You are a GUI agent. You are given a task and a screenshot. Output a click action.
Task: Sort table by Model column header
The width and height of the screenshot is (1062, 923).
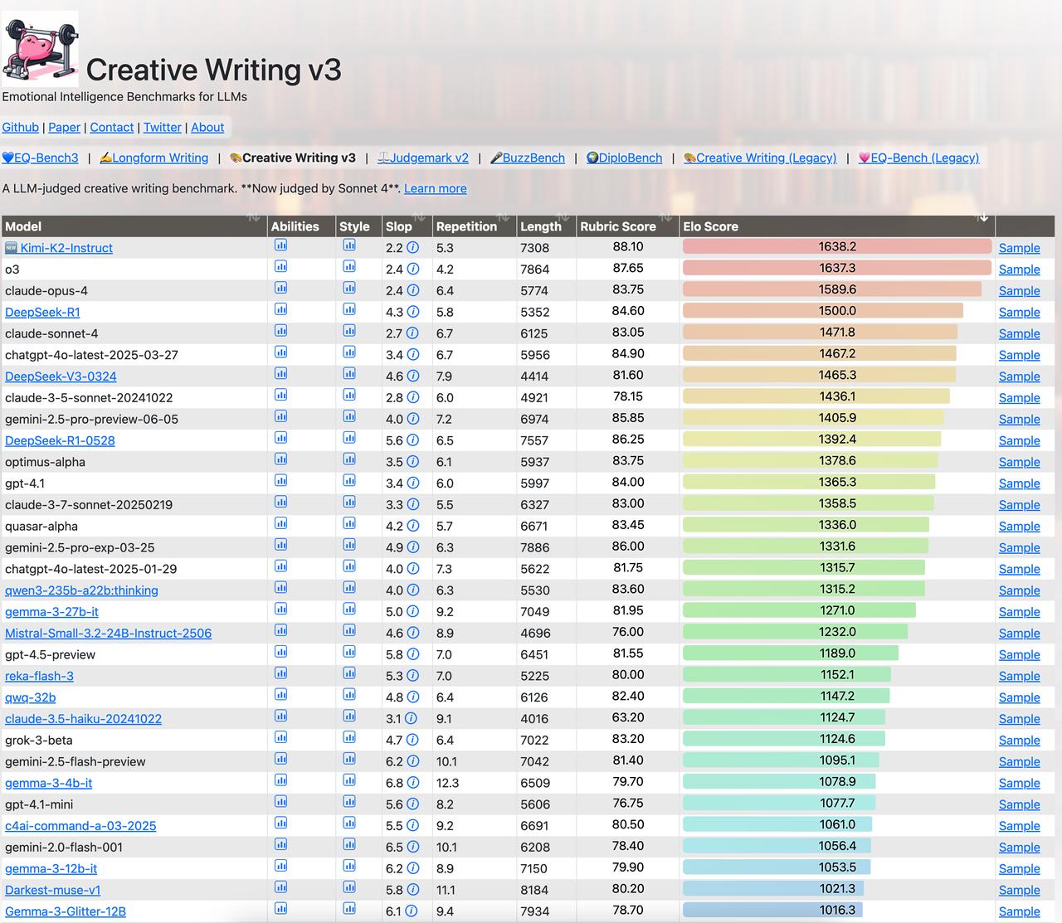(134, 226)
